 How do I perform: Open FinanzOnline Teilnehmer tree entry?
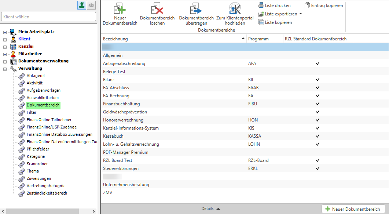pyautogui.click(x=49, y=120)
